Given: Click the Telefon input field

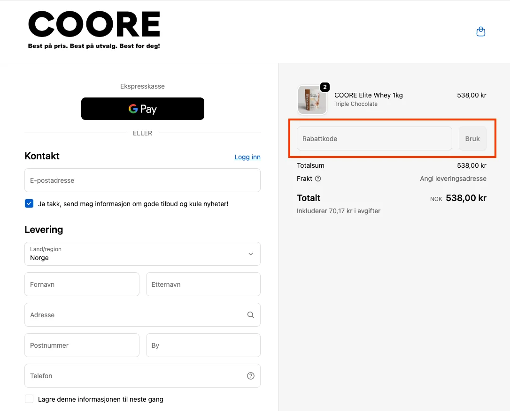Looking at the screenshot, I should 142,375.
